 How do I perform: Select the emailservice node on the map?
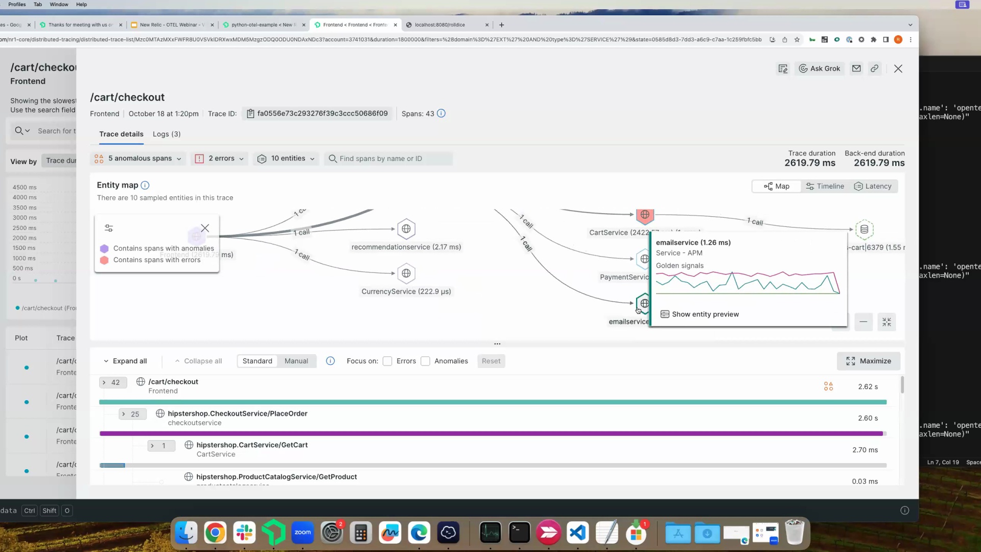click(x=643, y=304)
